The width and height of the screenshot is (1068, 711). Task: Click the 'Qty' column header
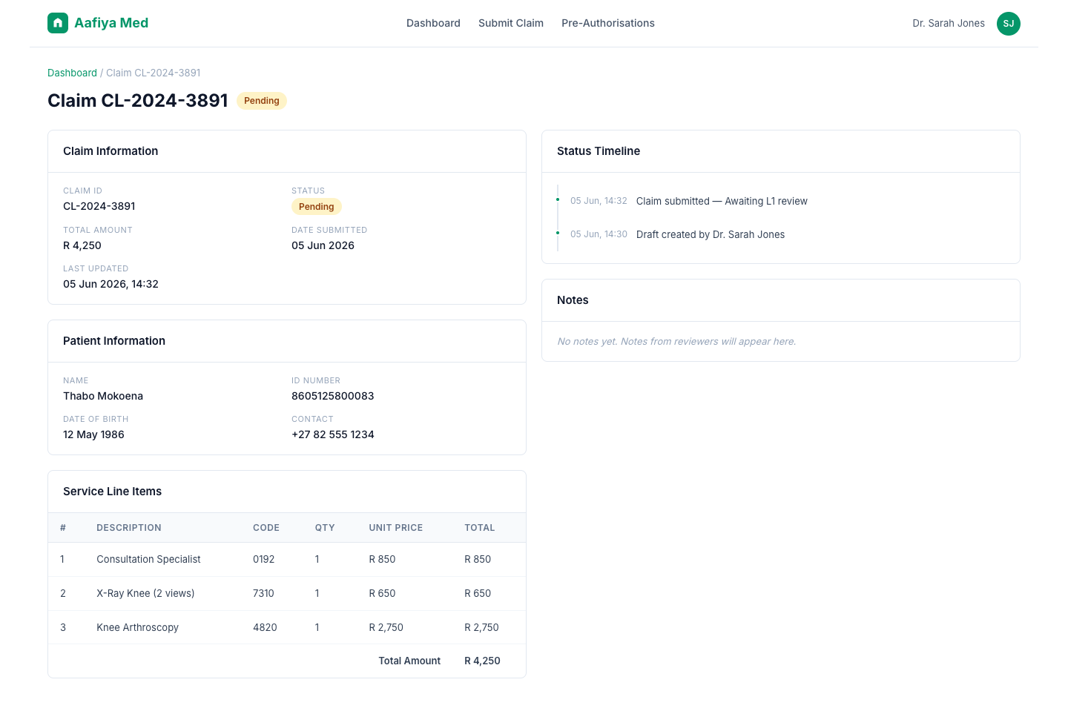click(325, 528)
